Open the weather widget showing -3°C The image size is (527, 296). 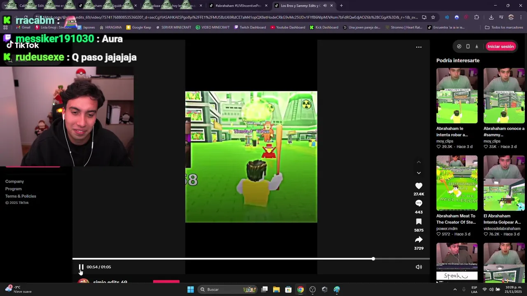coord(19,289)
